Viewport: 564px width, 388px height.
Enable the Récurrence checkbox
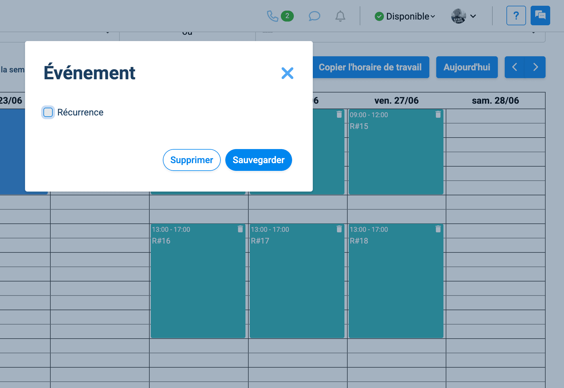48,112
